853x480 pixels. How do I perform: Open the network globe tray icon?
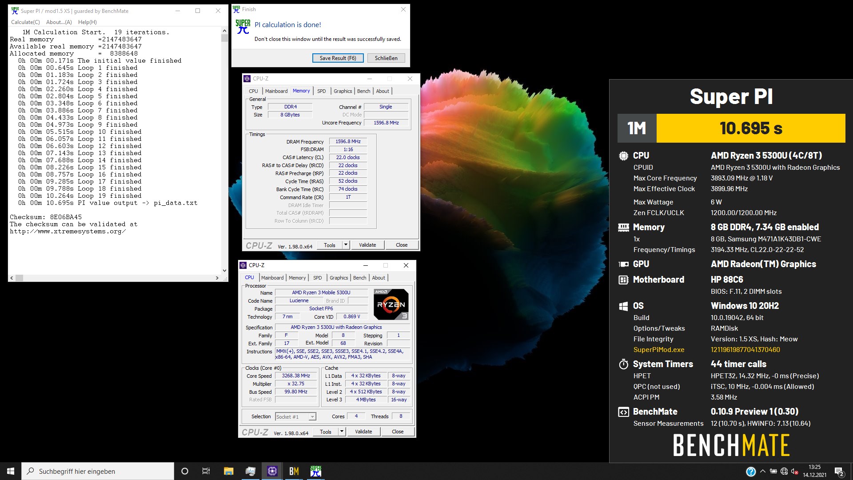click(x=784, y=472)
